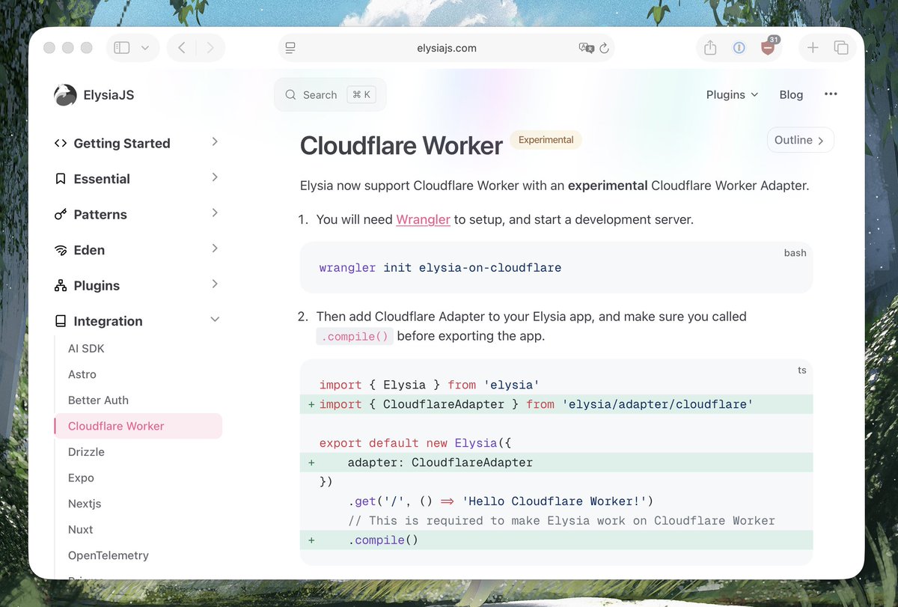Viewport: 898px width, 607px height.
Task: Click the Integration book icon
Action: click(61, 321)
